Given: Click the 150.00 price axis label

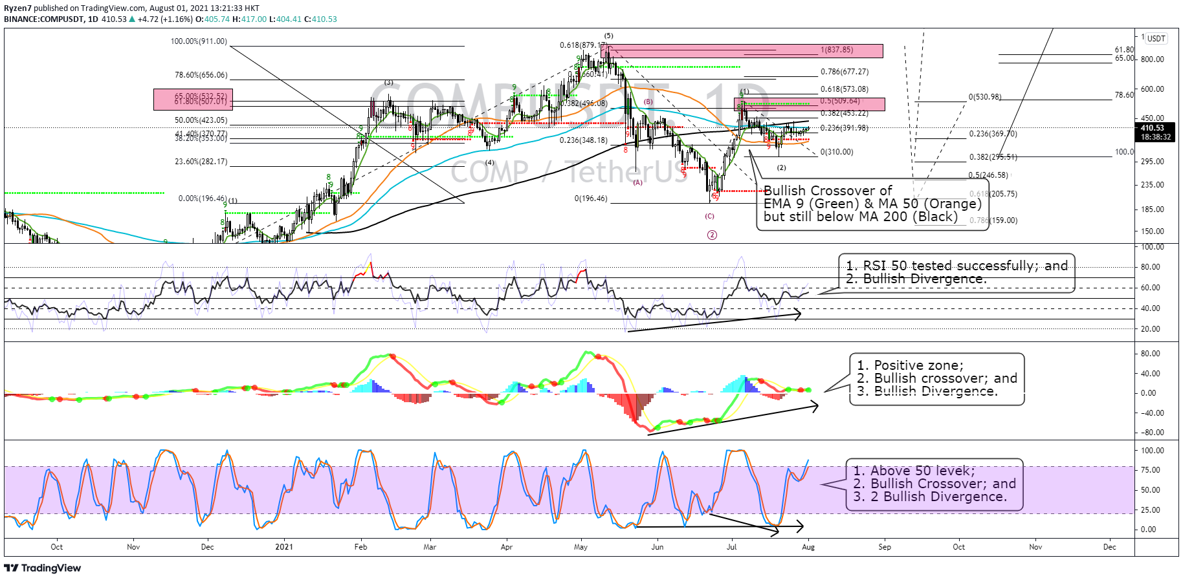Looking at the screenshot, I should pyautogui.click(x=1153, y=231).
